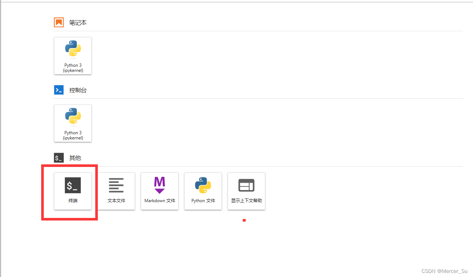Click the dark terminal icon beside 其他
This screenshot has width=473, height=277.
[x=59, y=158]
